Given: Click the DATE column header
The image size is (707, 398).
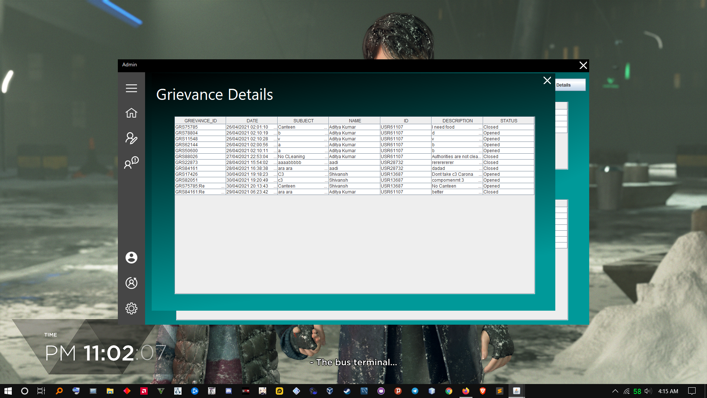Looking at the screenshot, I should [252, 121].
